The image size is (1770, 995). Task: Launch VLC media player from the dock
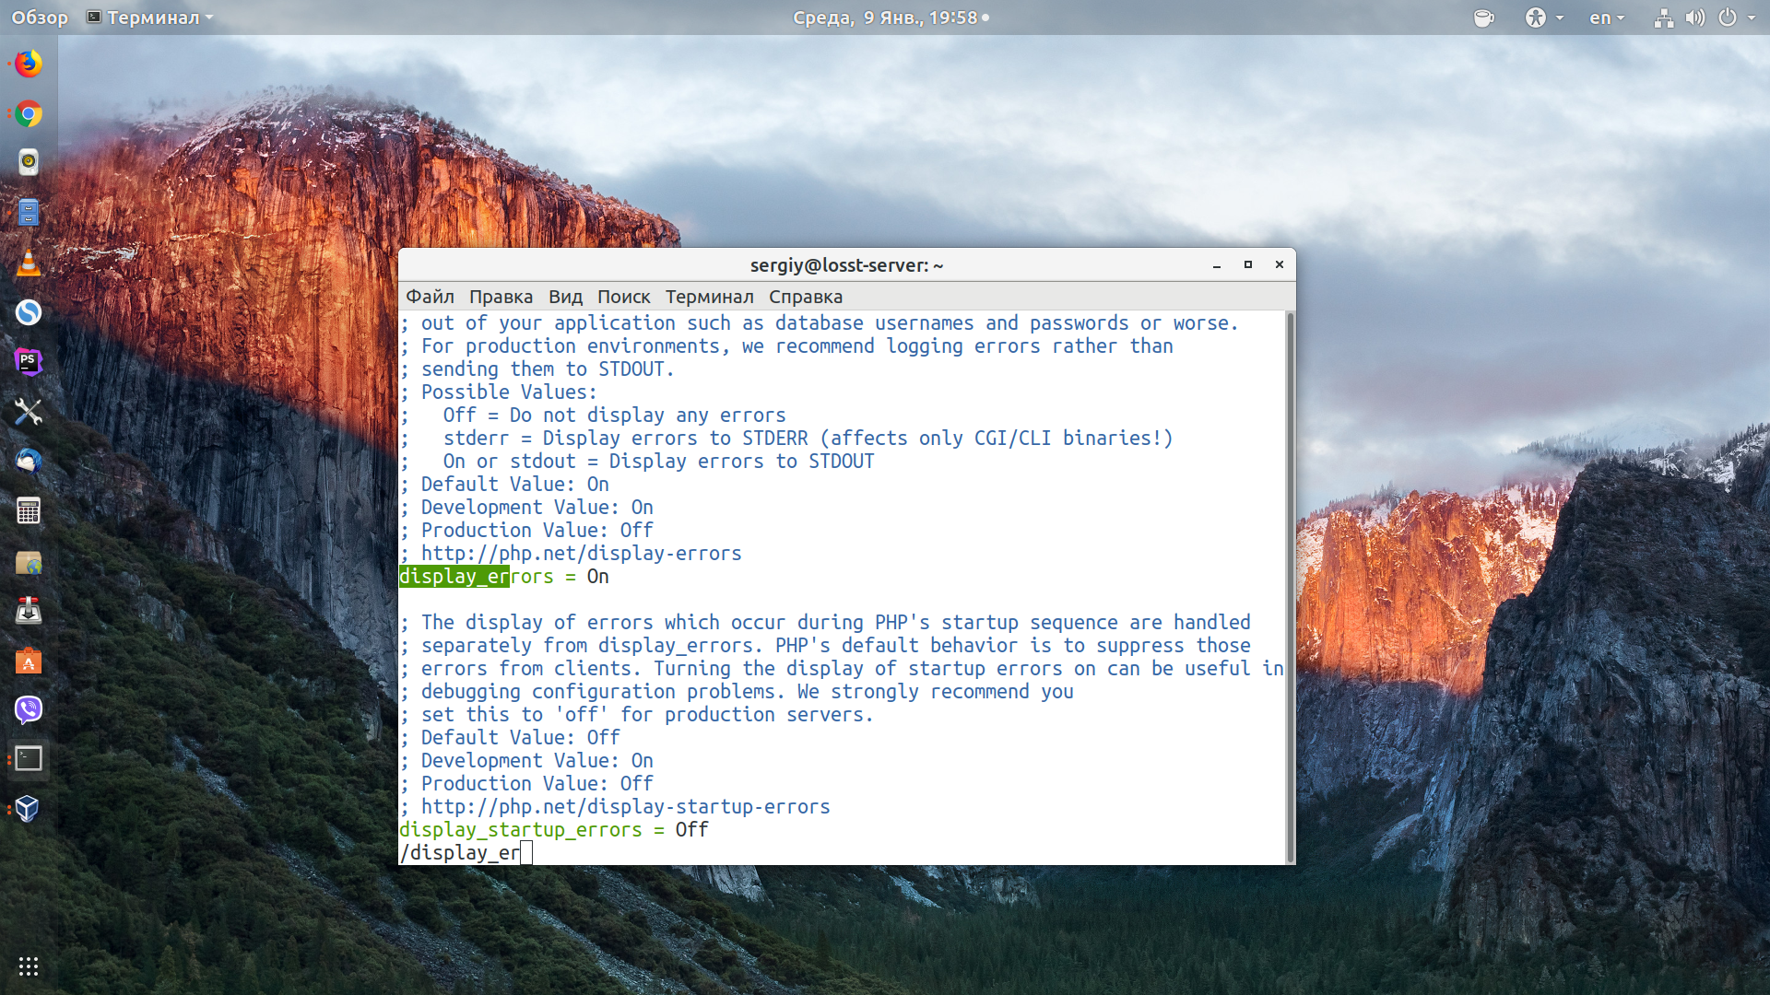point(29,263)
